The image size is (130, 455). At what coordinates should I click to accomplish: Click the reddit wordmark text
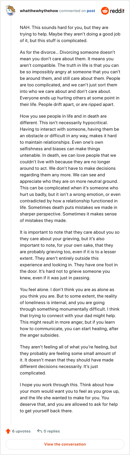pyautogui.click(x=117, y=11)
